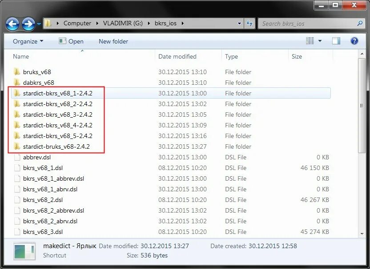Expand the arrow before Computer in breadcrumb
The height and width of the screenshot is (269, 370).
click(58, 24)
